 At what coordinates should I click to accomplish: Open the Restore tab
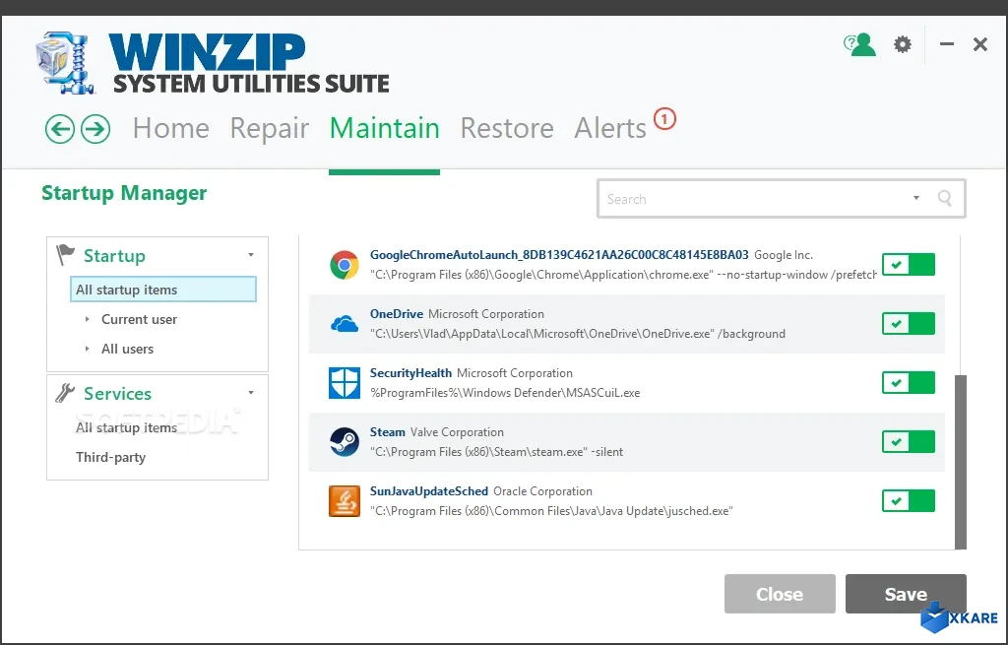pyautogui.click(x=507, y=128)
